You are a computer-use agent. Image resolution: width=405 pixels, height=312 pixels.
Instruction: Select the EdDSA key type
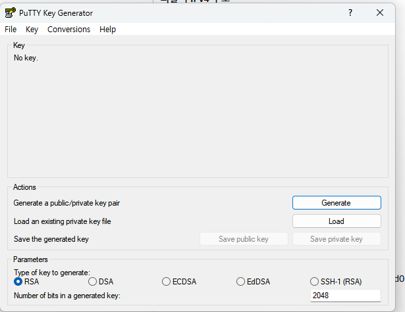pyautogui.click(x=254, y=282)
